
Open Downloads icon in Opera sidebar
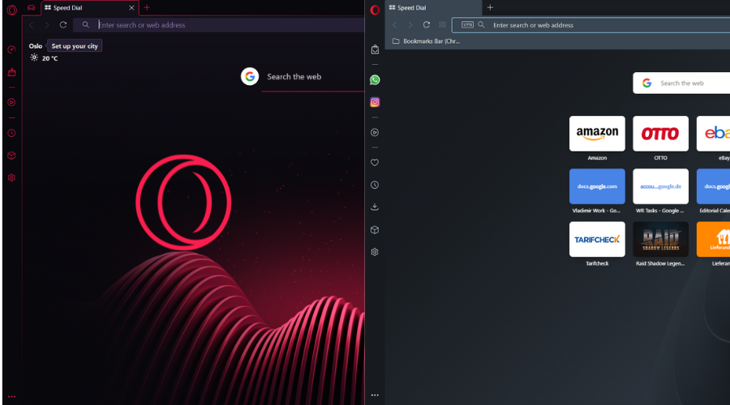(375, 207)
